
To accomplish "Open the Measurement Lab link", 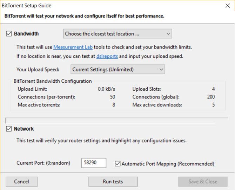I will point(73,47).
